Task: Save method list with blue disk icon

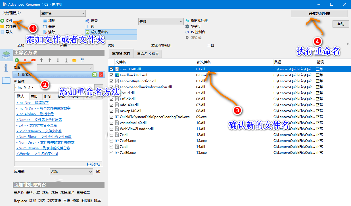Action: (83, 60)
